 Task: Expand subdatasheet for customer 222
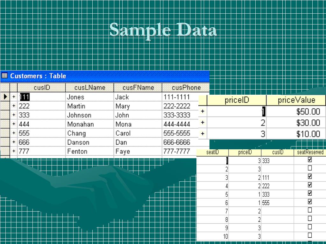[14, 106]
